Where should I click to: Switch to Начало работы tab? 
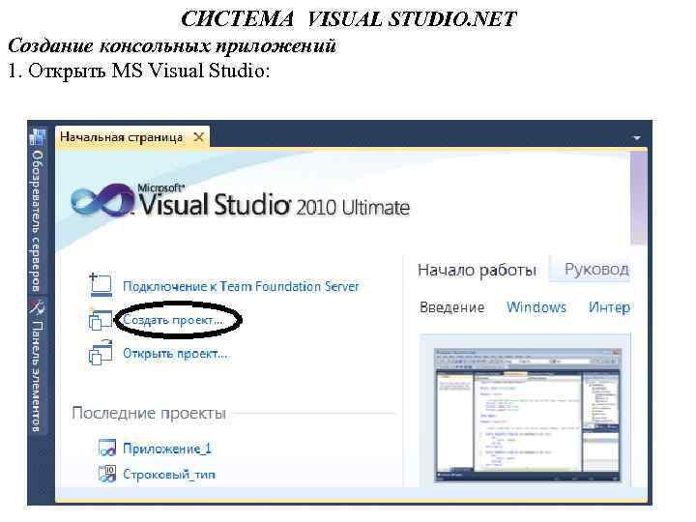tap(477, 270)
